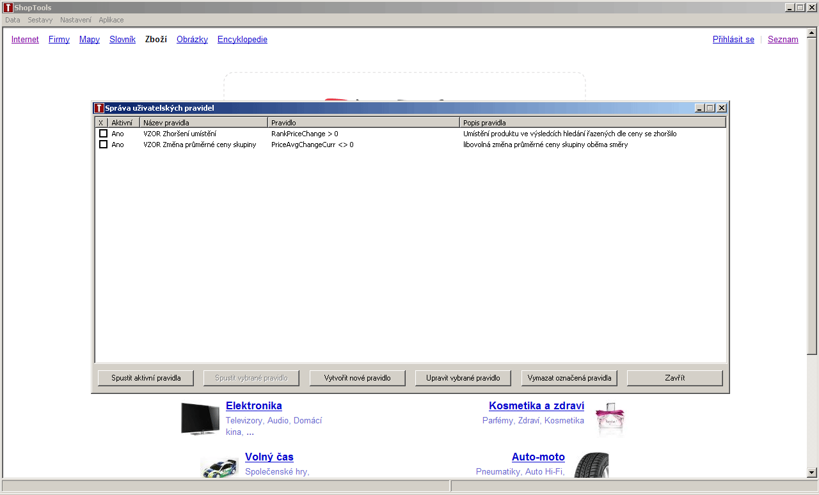The width and height of the screenshot is (819, 495).
Task: Click the ShopTools icon in dialog title bar
Action: pos(99,108)
